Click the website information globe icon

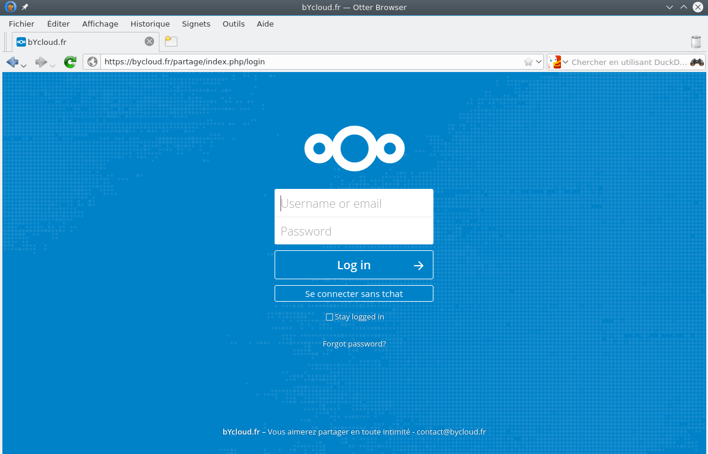click(x=93, y=62)
